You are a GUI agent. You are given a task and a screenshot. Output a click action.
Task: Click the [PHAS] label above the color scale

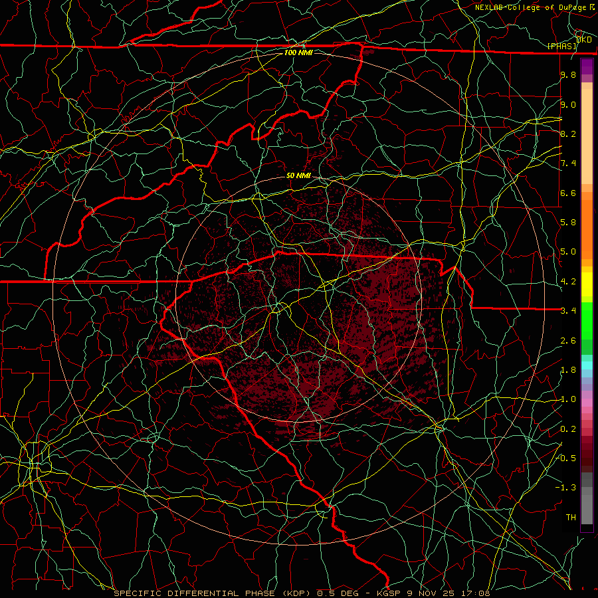pyautogui.click(x=561, y=47)
